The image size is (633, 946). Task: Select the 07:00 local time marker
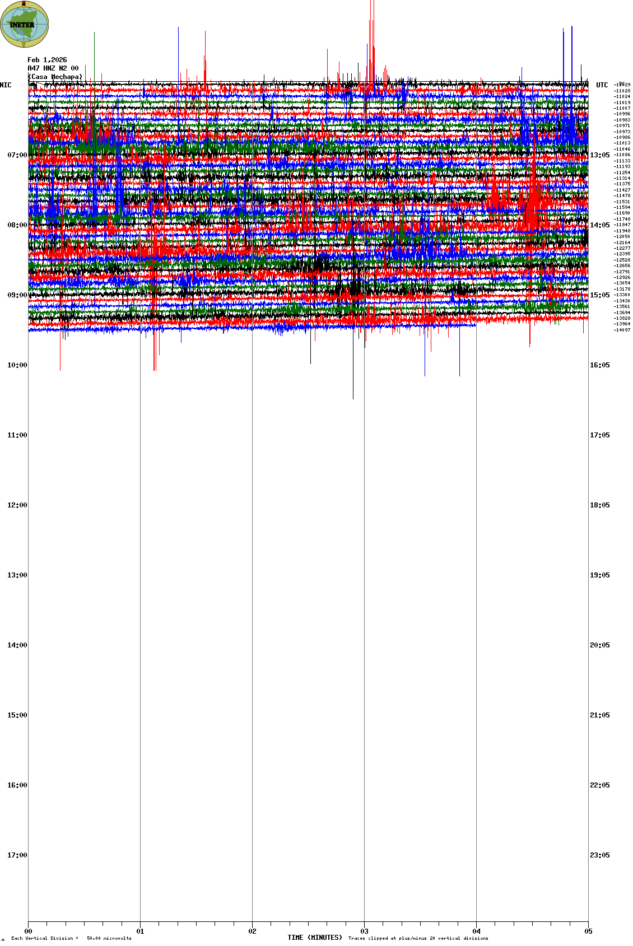tap(17, 155)
